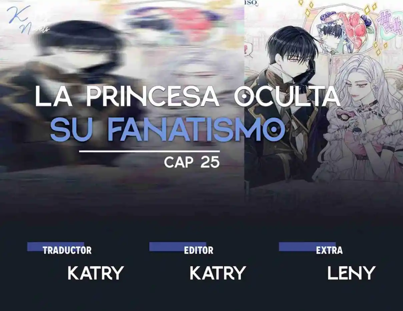Open editor name KATRY under EDITOR
This screenshot has width=403, height=311.
point(218,273)
